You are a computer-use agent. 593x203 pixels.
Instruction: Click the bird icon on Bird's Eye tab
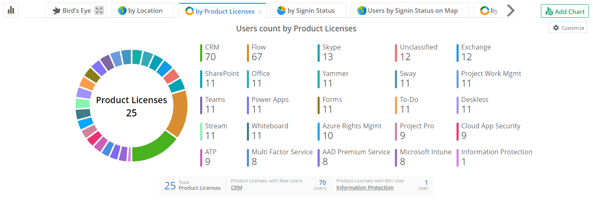click(x=57, y=11)
